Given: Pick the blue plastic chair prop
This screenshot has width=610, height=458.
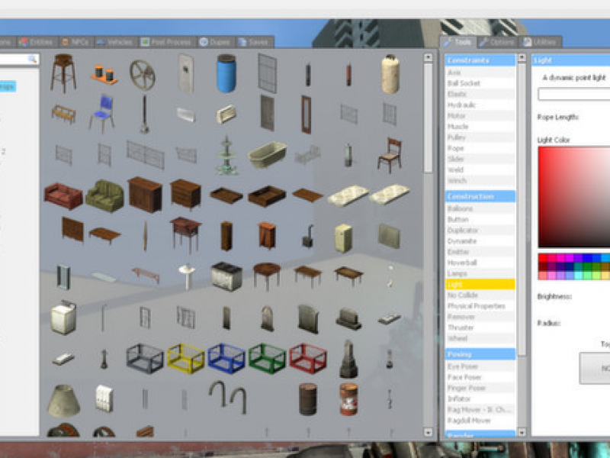Looking at the screenshot, I should [x=102, y=114].
